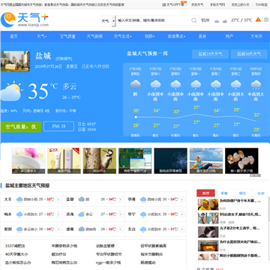Viewport: 270px width, 270px height.
Task: Click the arrow icon in the 大丰 row
Action: coord(58,199)
